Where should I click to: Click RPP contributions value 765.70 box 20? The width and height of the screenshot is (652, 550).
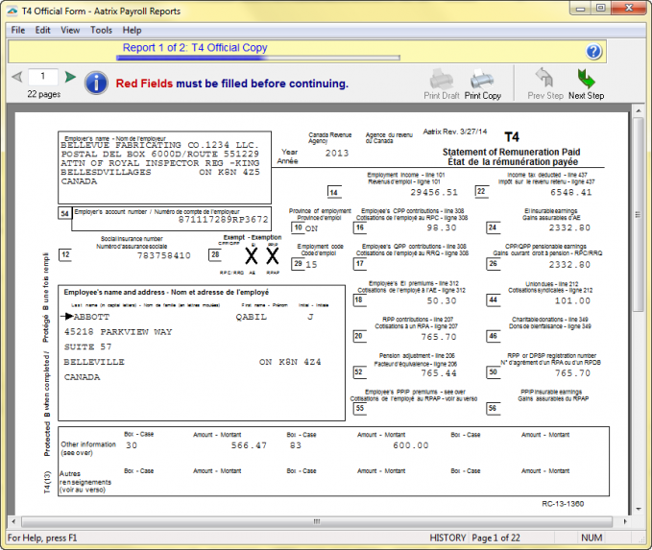439,337
